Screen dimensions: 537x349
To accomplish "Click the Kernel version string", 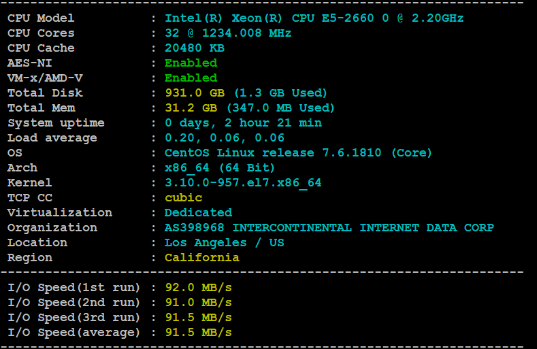I will pos(243,183).
